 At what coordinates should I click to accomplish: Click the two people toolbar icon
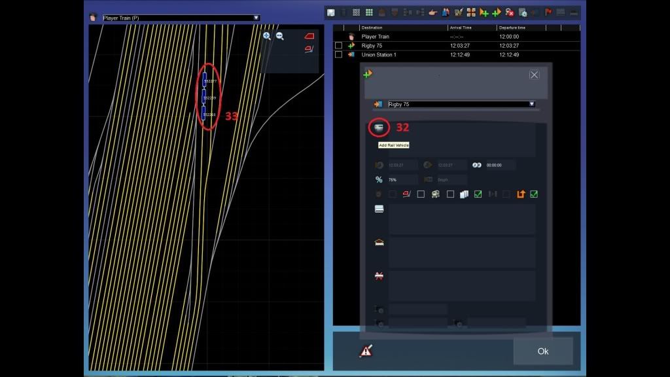coord(446,12)
